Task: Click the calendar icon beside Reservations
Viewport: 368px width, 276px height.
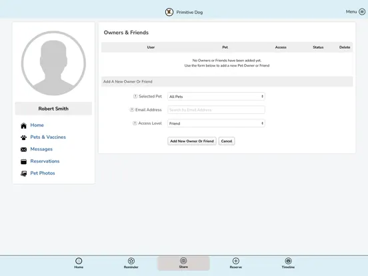Action: [24, 161]
